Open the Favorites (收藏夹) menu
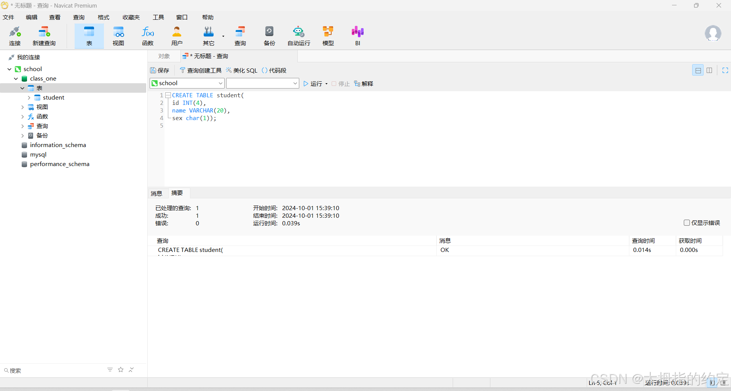The image size is (731, 391). [x=131, y=17]
